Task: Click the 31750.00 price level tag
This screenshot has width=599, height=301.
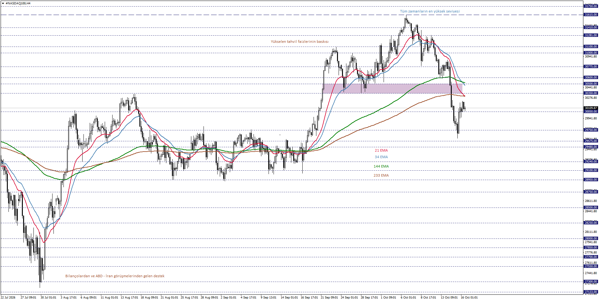Action: tap(591, 6)
